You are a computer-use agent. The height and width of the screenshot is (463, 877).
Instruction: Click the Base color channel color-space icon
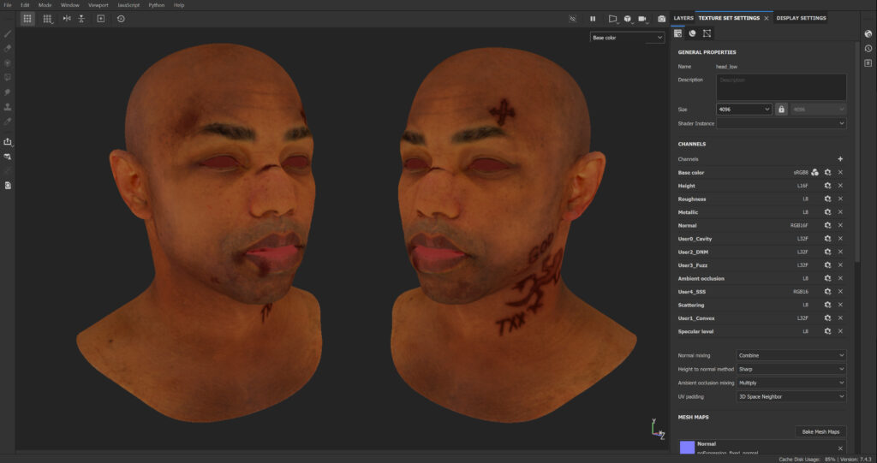pos(815,172)
